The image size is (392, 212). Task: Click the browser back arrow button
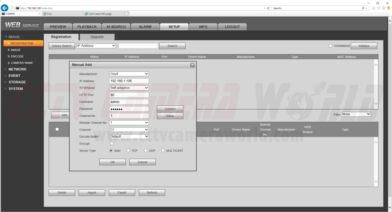click(x=5, y=8)
